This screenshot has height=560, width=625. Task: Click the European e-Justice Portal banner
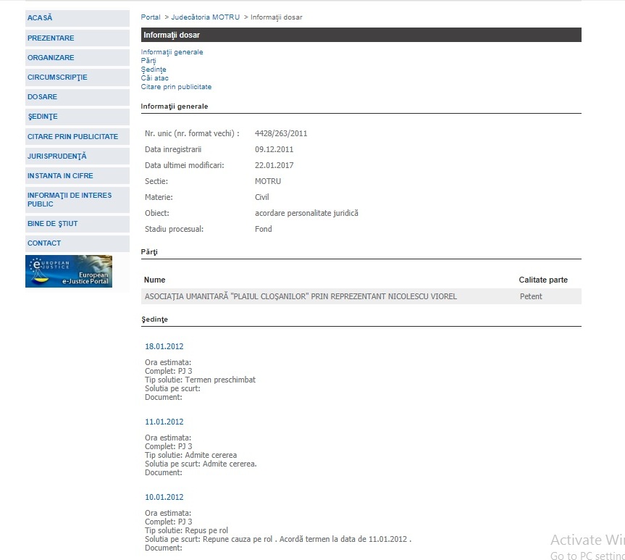pos(69,271)
